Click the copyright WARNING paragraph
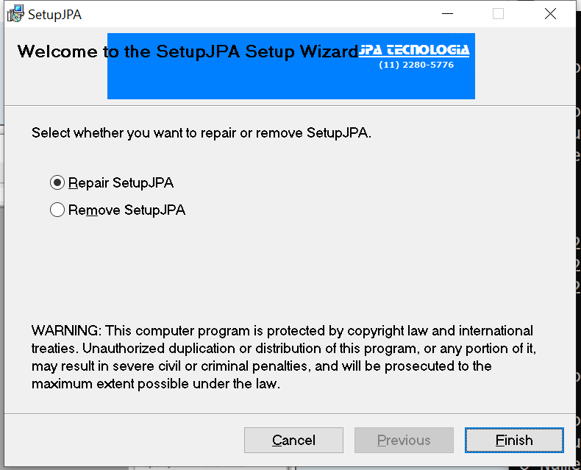581x470 pixels. point(282,357)
